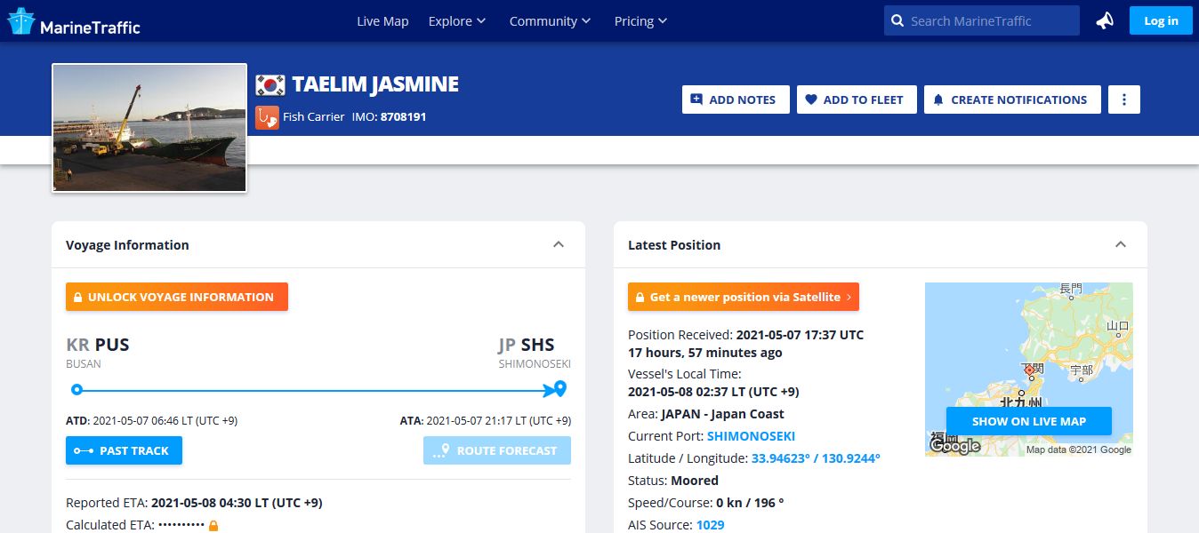Image resolution: width=1199 pixels, height=533 pixels.
Task: Collapse the Voyage Information panel
Action: coord(559,244)
